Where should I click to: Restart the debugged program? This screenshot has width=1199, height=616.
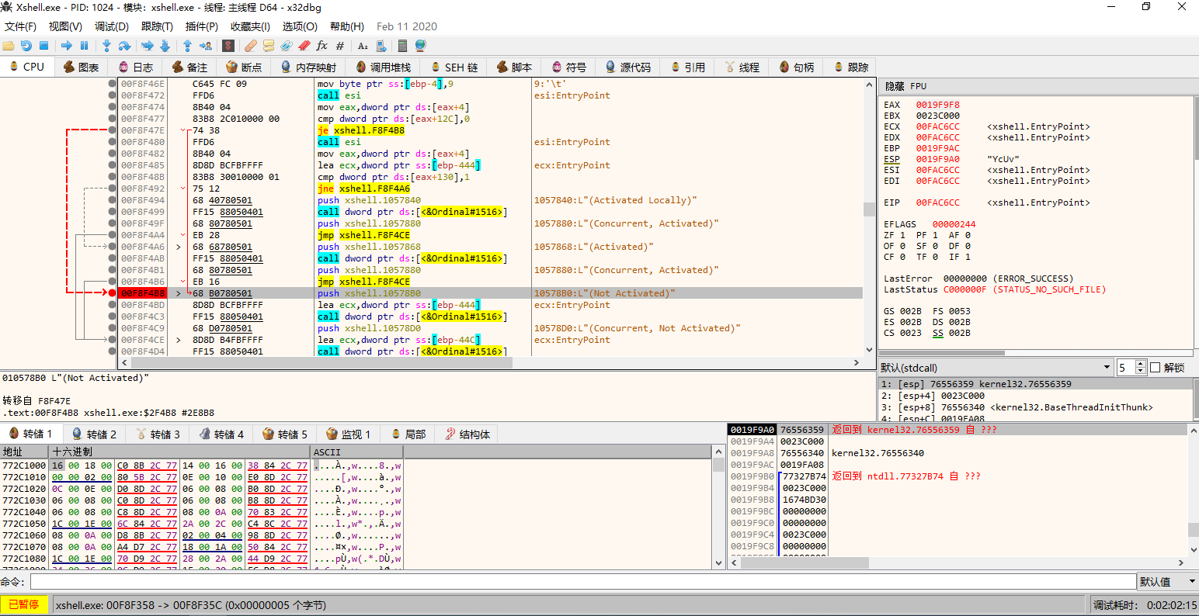(26, 46)
